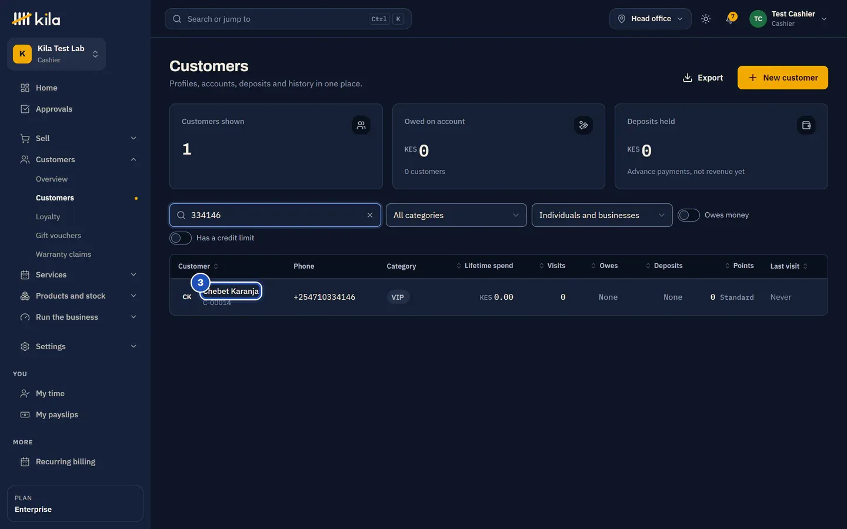Open the Chebet Karanja customer profile
The image size is (847, 529).
(231, 291)
